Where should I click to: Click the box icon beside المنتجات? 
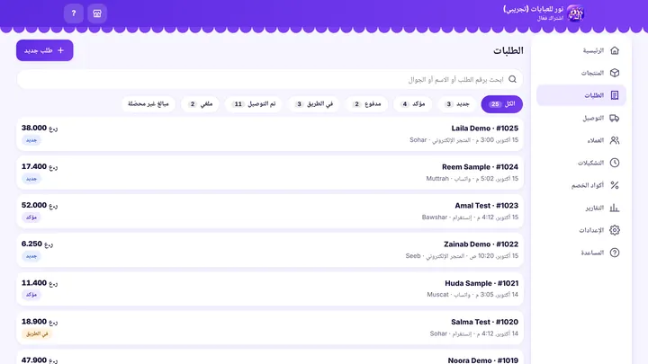[615, 73]
